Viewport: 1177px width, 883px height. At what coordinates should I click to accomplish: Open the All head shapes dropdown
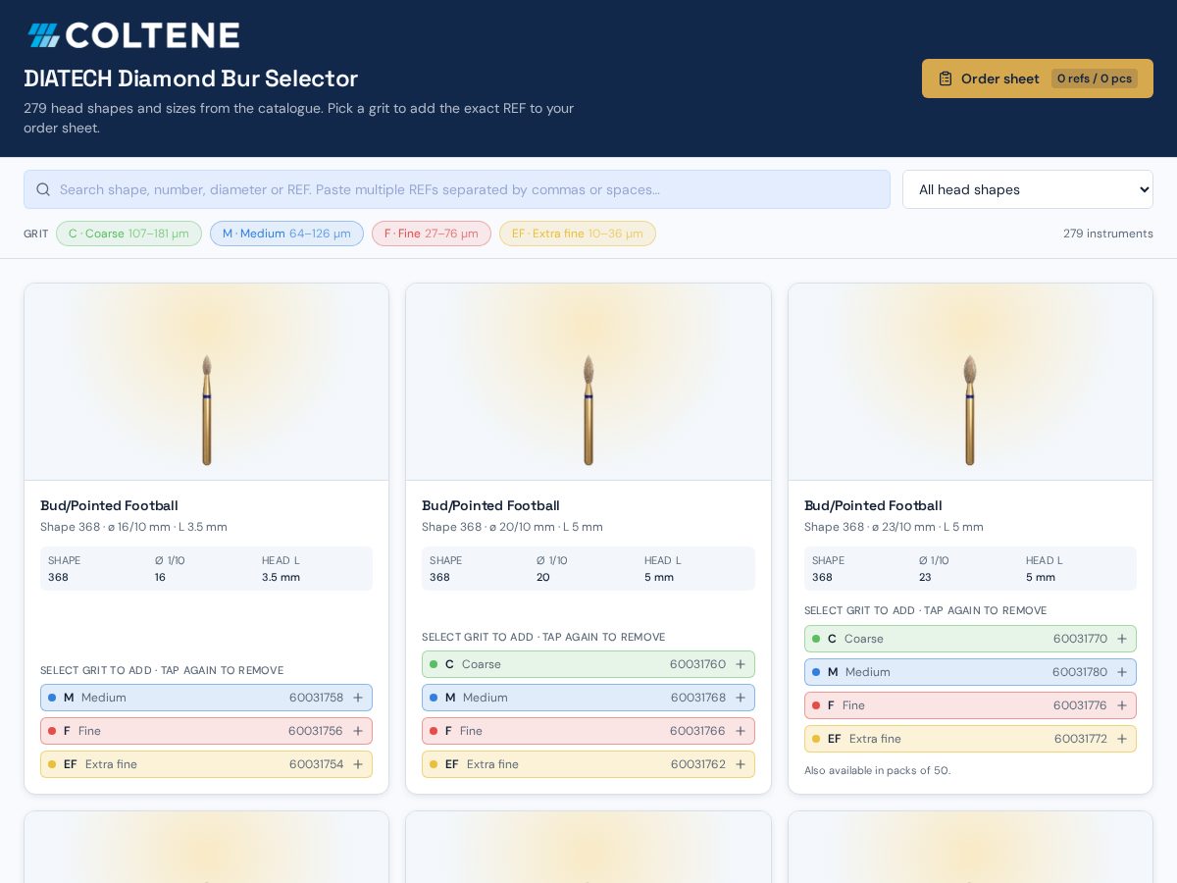coord(1028,189)
